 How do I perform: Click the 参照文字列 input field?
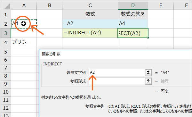[117, 72]
